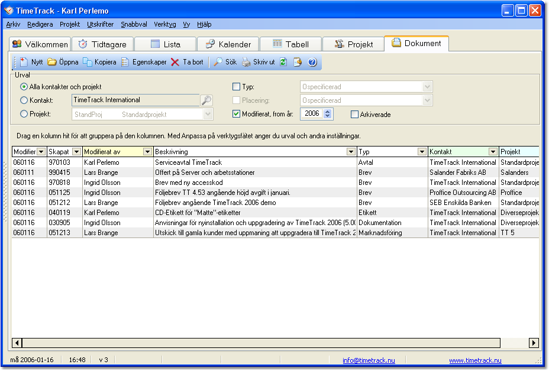The image size is (549, 371).
Task: Select the Dokument tab
Action: tap(416, 43)
